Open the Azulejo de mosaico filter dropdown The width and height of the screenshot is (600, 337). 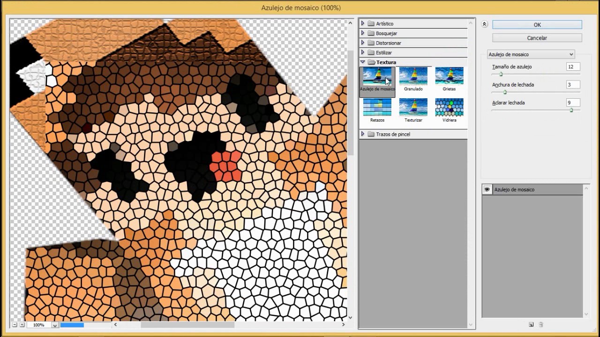point(531,54)
